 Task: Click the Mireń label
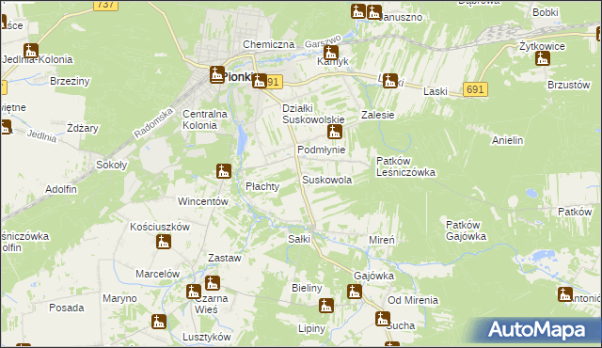pos(382,240)
